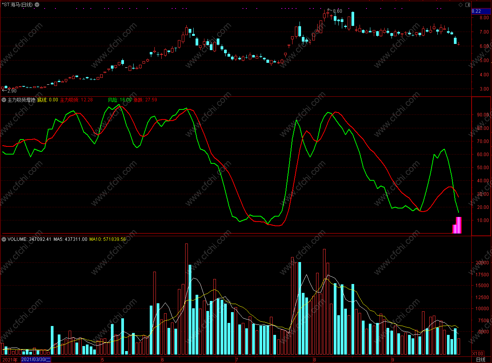Click the 10.00 indicator axis label
Screen dimensions: 492x363
[484, 220]
